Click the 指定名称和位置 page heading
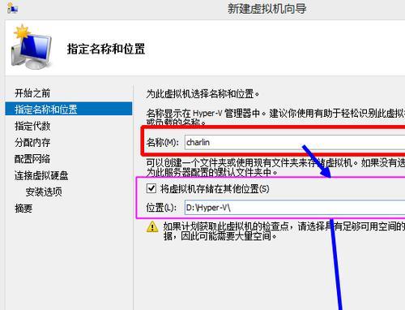This screenshot has width=405, height=310. point(106,49)
